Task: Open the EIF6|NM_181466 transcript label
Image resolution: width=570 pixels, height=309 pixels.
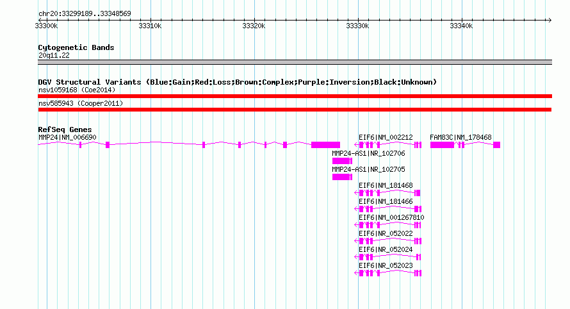Action: 386,201
